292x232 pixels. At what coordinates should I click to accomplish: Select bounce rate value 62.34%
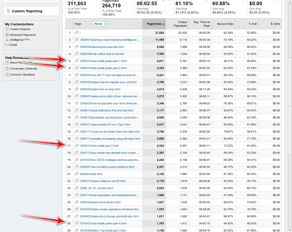point(228,33)
